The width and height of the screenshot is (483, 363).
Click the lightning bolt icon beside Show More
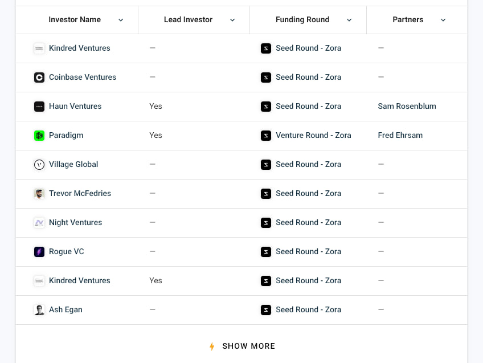212,346
